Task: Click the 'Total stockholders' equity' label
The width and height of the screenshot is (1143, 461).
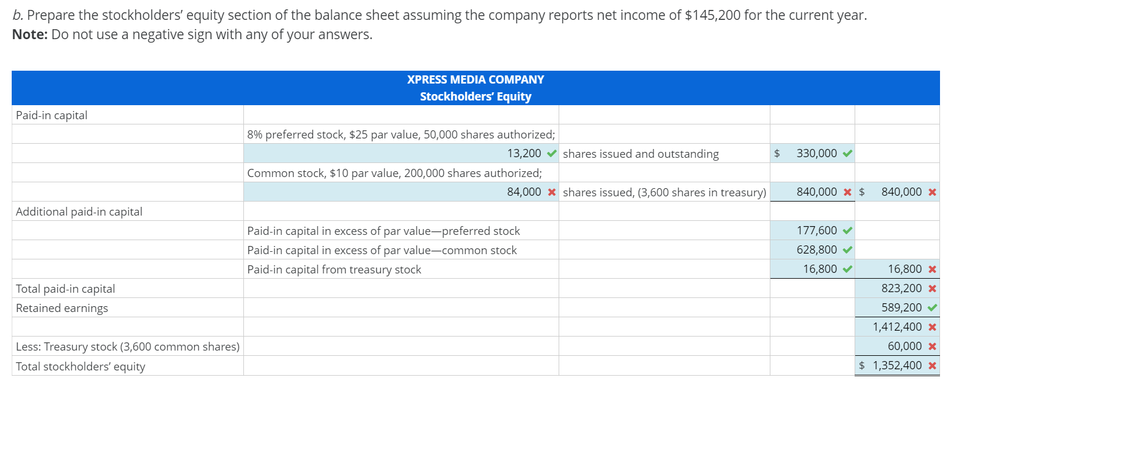Action: coord(81,366)
